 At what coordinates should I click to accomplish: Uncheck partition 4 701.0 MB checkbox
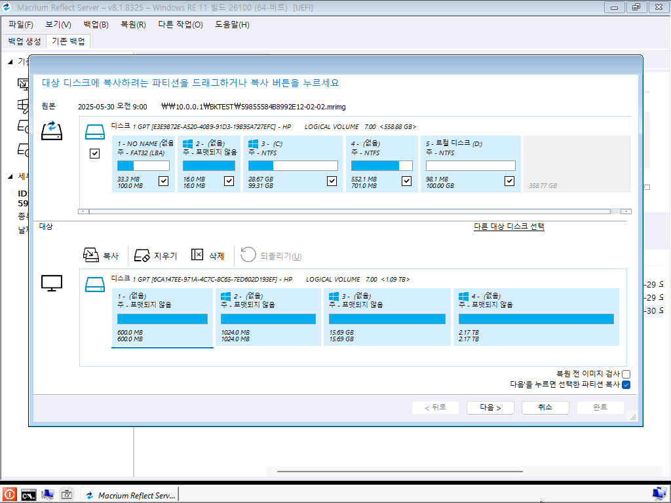tap(406, 181)
